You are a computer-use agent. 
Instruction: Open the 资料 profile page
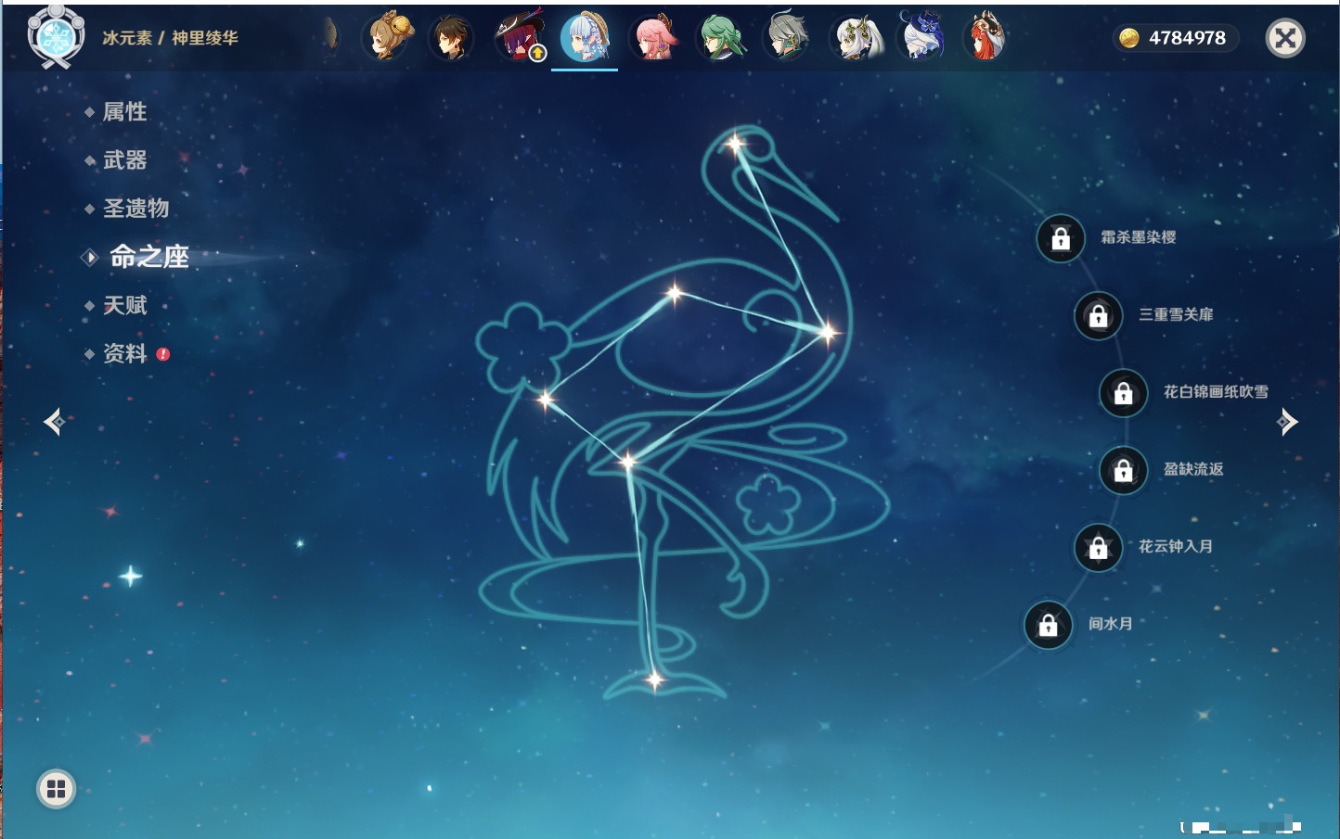[x=126, y=353]
